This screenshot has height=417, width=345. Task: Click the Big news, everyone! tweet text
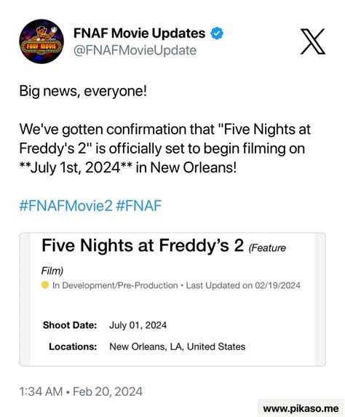[x=83, y=91]
